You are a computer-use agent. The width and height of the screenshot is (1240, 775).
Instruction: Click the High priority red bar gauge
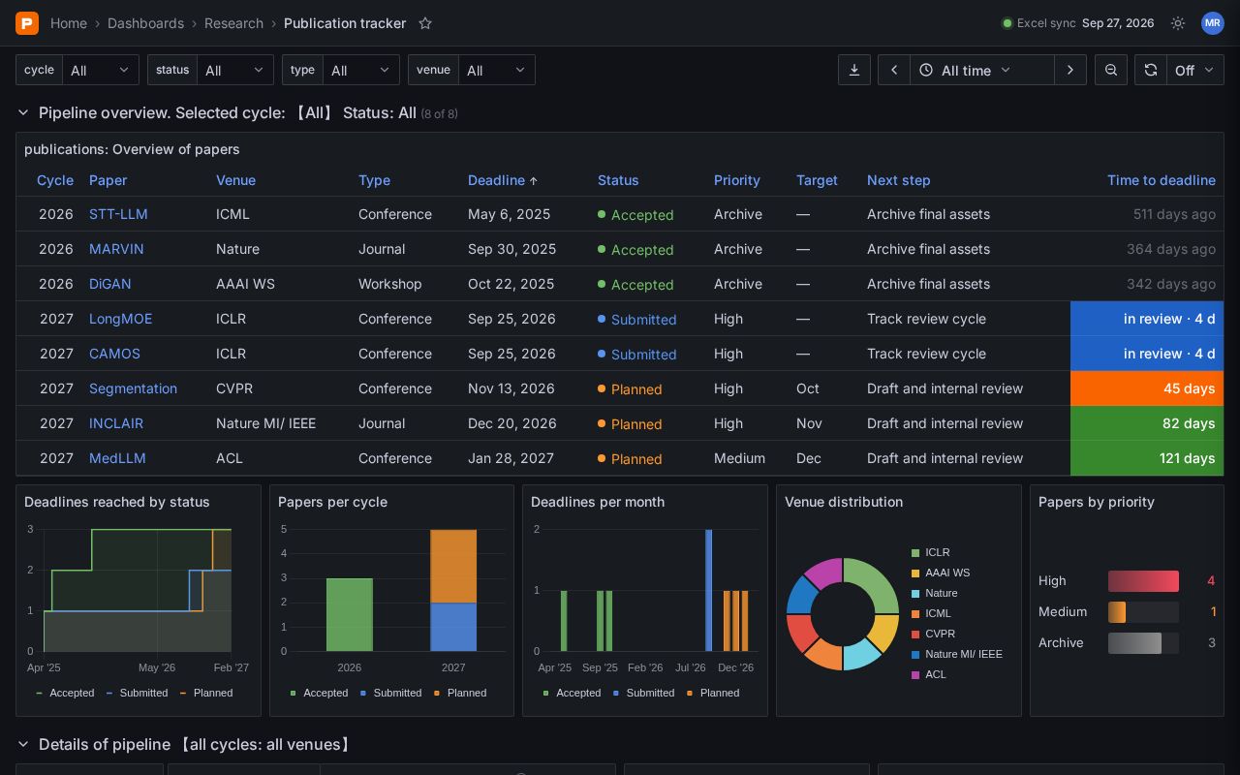pyautogui.click(x=1143, y=581)
